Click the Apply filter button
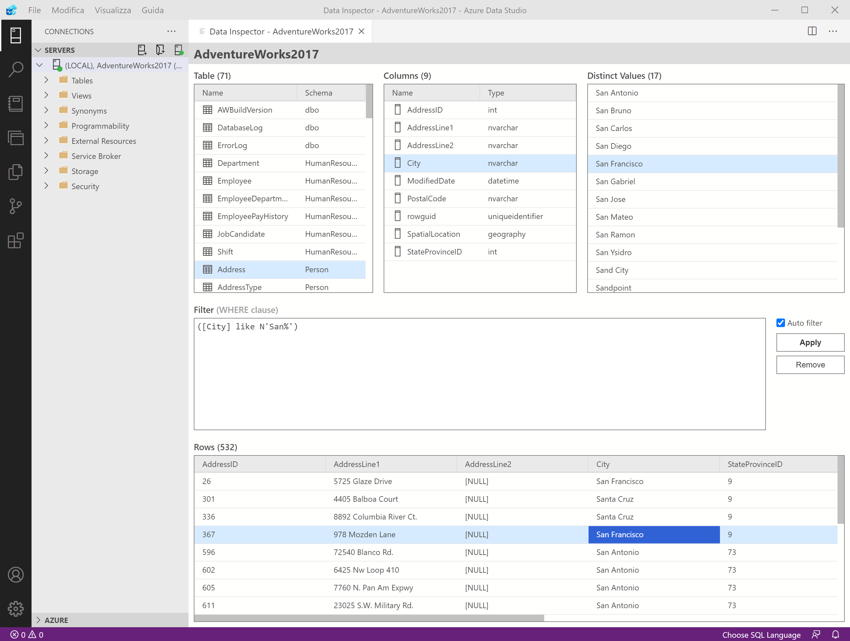The height and width of the screenshot is (641, 850). point(810,343)
